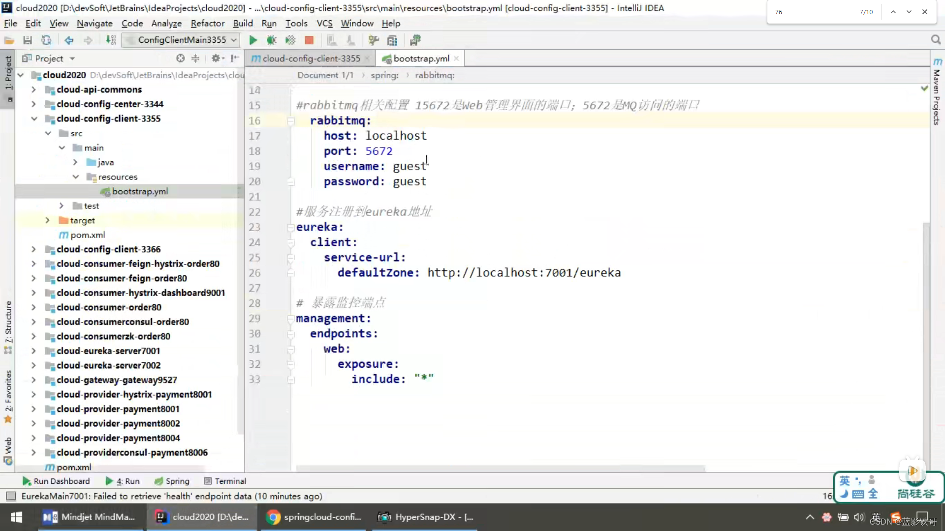Run ConfigClientMain3355 with the green play icon

tap(253, 40)
